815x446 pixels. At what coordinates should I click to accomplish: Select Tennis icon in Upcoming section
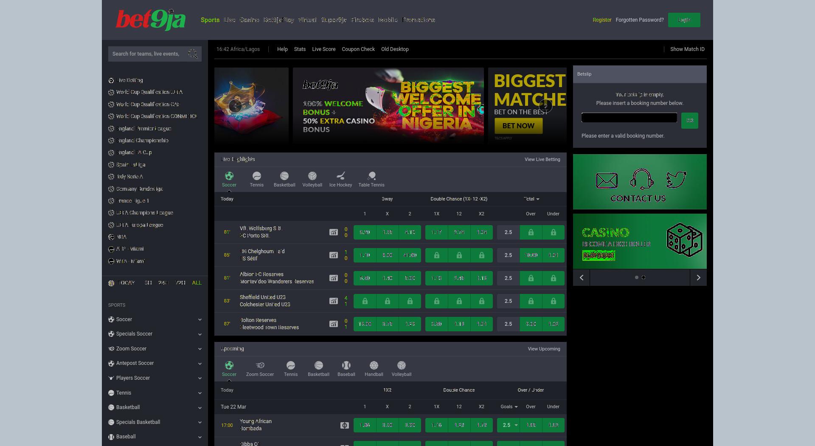pyautogui.click(x=291, y=365)
